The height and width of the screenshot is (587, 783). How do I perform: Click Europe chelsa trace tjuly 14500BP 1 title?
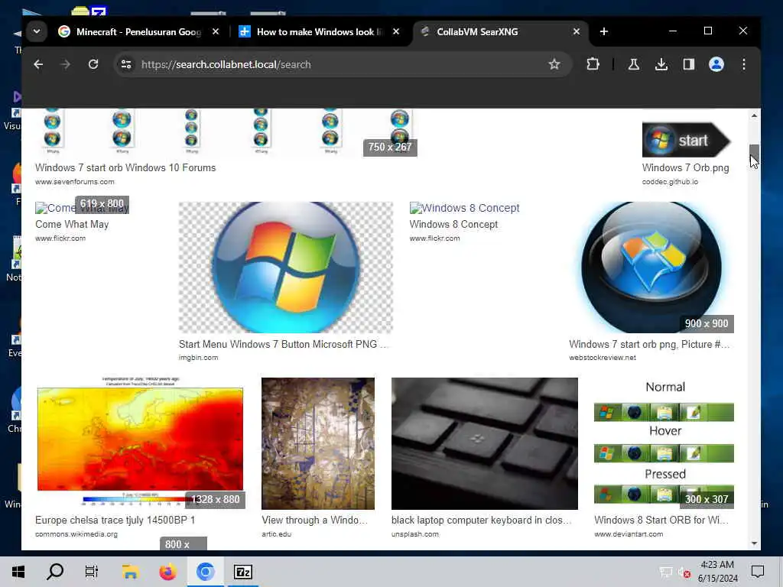(x=115, y=520)
